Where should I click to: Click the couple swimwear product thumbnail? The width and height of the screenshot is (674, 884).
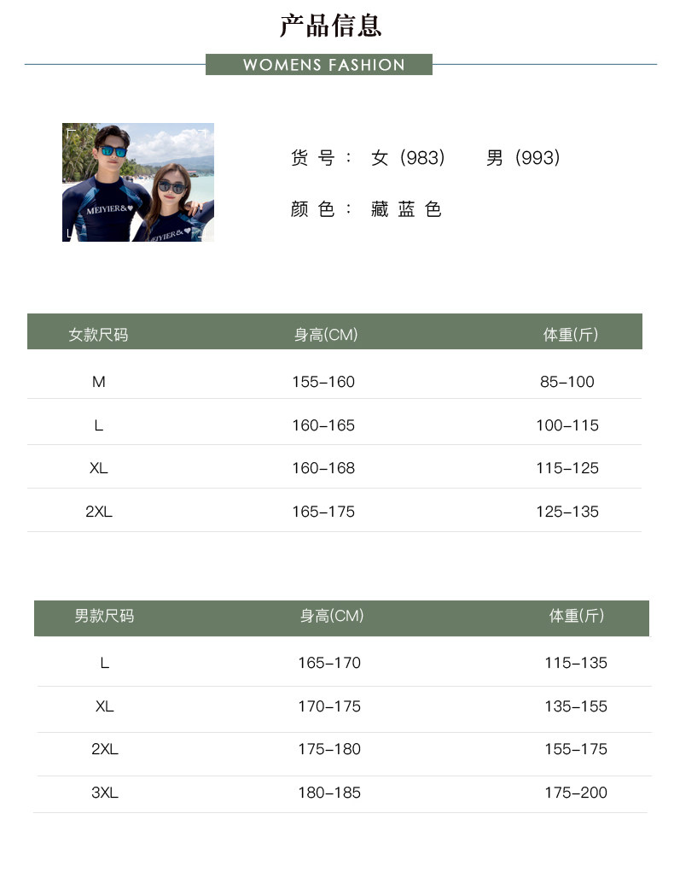click(137, 182)
